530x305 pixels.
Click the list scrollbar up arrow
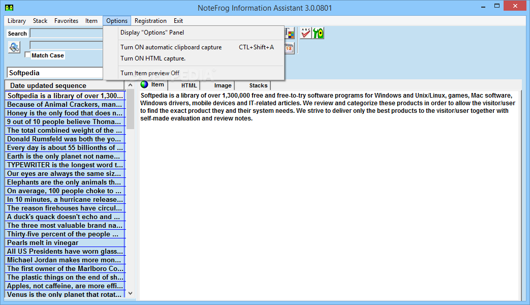(130, 85)
